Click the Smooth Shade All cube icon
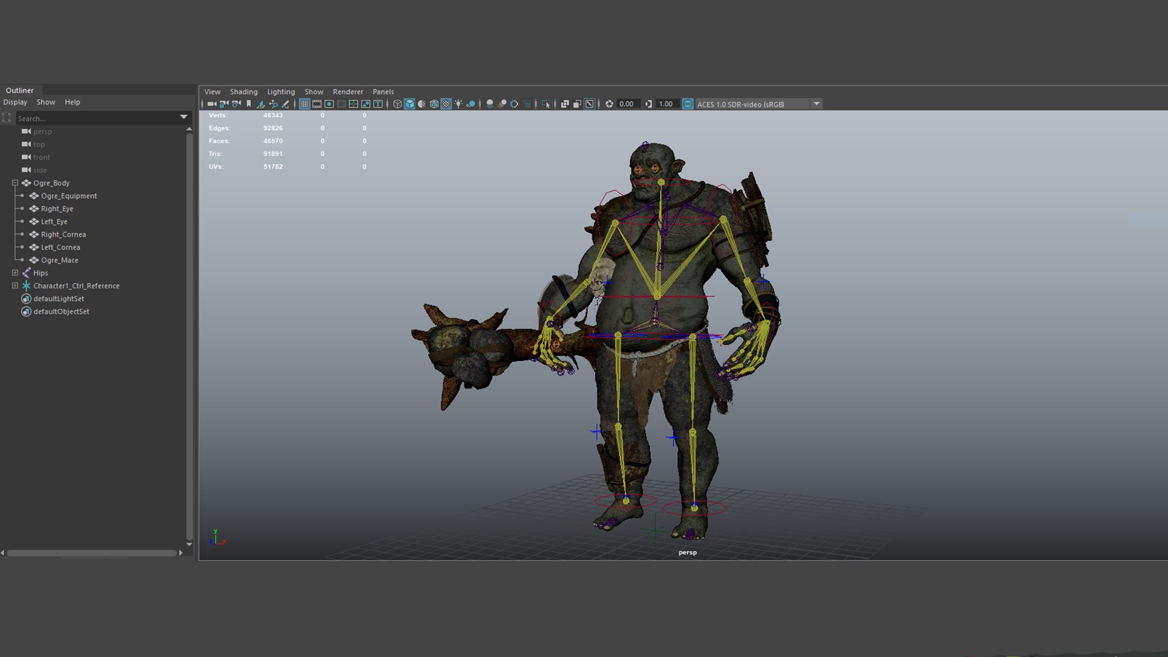 pos(409,104)
